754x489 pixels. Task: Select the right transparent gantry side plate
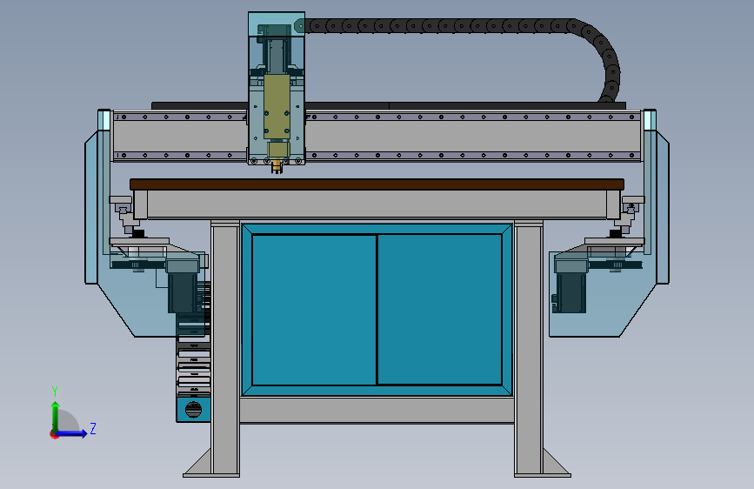tap(662, 207)
